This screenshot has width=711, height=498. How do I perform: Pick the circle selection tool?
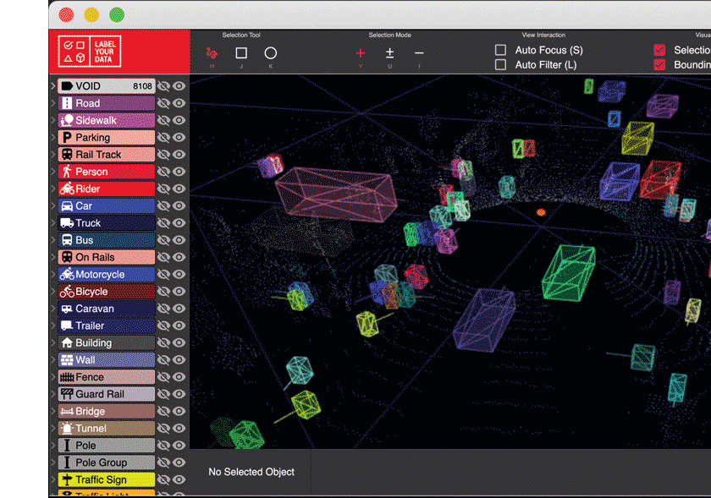[271, 53]
